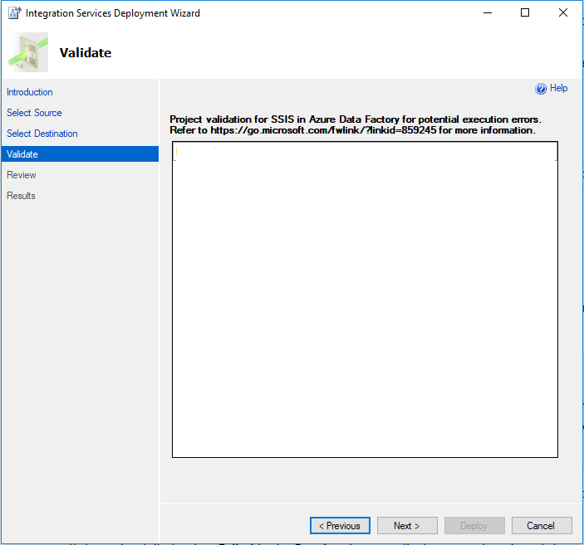Click the Validate page heading
This screenshot has height=545, width=584.
point(86,53)
